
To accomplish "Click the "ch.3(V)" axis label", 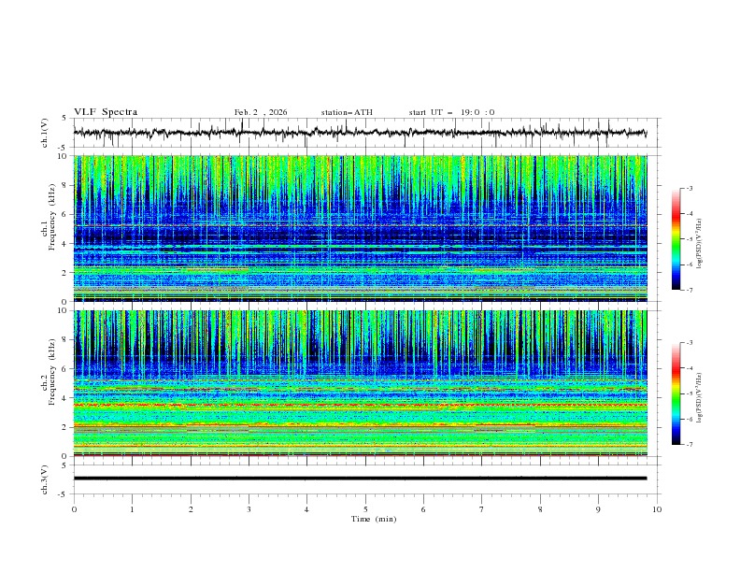I will [45, 479].
